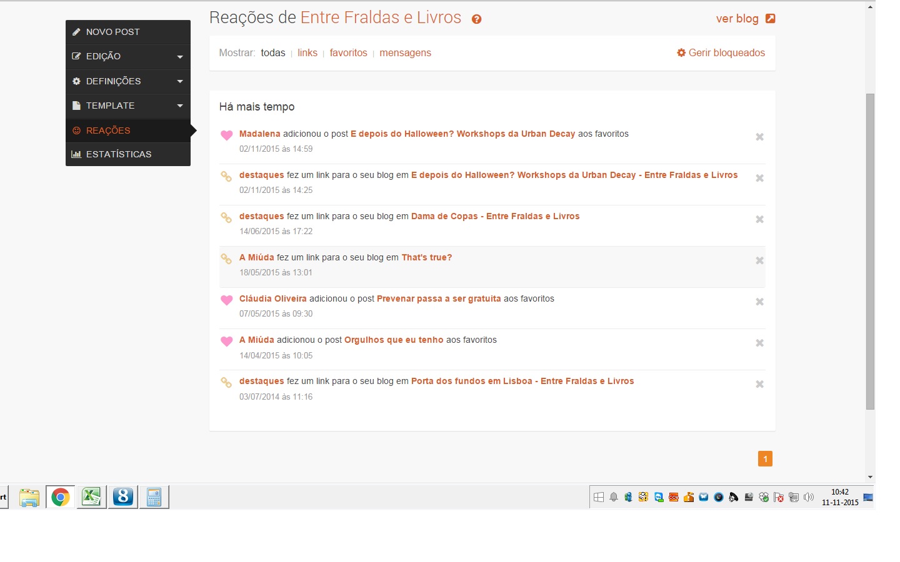
Task: Open the 'Orgulhos que eu tenho' post link
Action: pyautogui.click(x=393, y=340)
